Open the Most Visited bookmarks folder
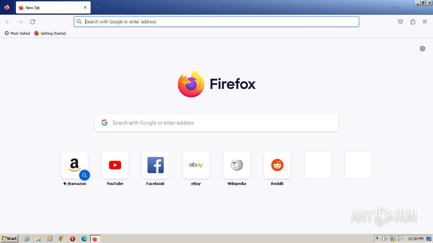This screenshot has height=243, width=433. pyautogui.click(x=17, y=33)
